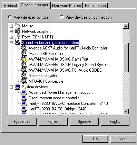This screenshot has height=145, width=137.
Task: Click the Advanced Power Management support icon
Action: 24,92
